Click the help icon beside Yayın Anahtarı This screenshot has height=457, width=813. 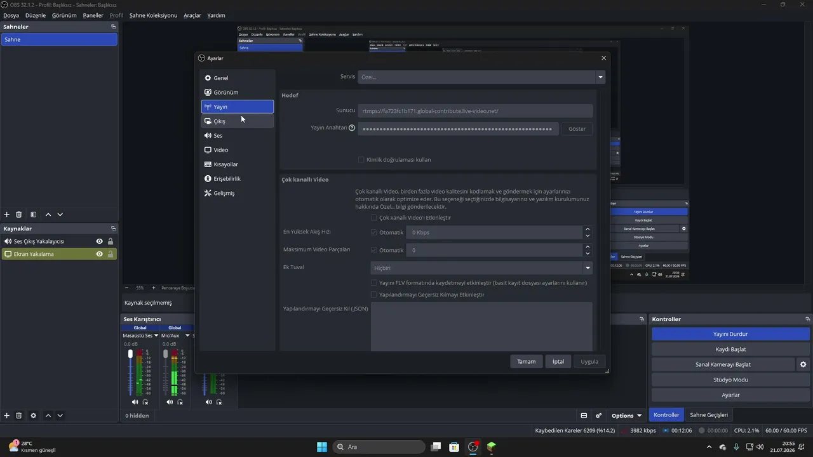click(x=352, y=128)
